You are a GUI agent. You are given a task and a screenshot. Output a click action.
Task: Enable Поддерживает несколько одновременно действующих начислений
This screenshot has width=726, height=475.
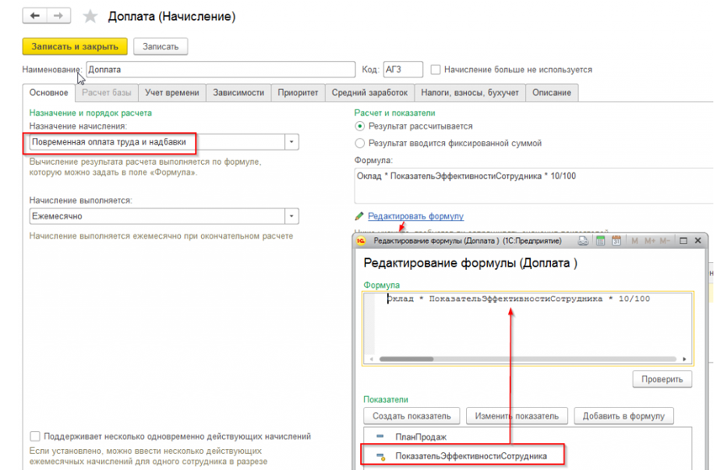click(x=34, y=436)
